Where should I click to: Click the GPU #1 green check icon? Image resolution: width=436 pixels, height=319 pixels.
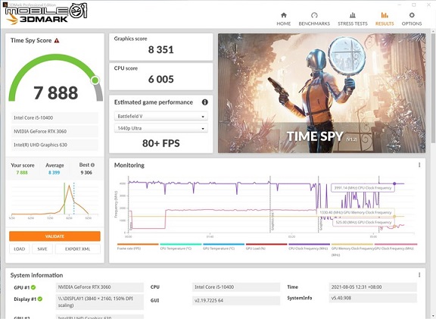coord(33,287)
